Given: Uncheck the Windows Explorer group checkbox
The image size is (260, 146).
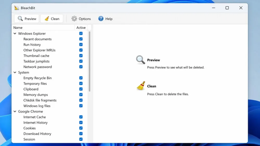Looking at the screenshot, I should coord(81,33).
